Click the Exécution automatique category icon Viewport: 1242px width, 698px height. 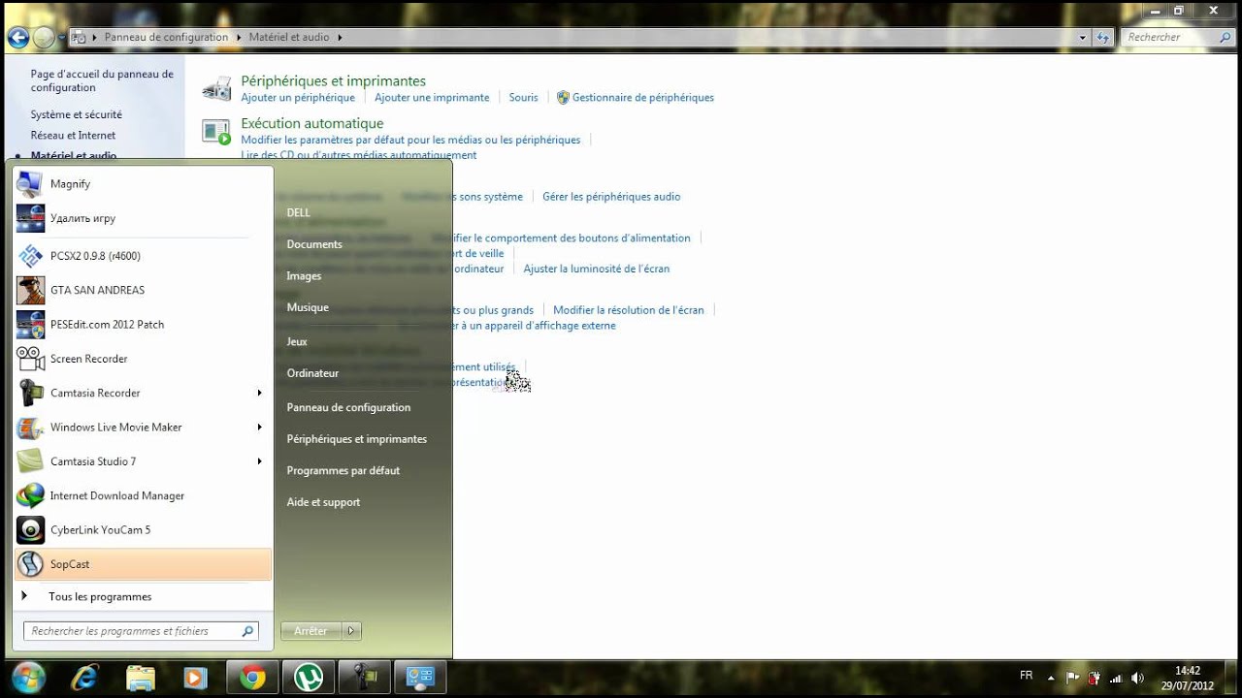point(216,131)
